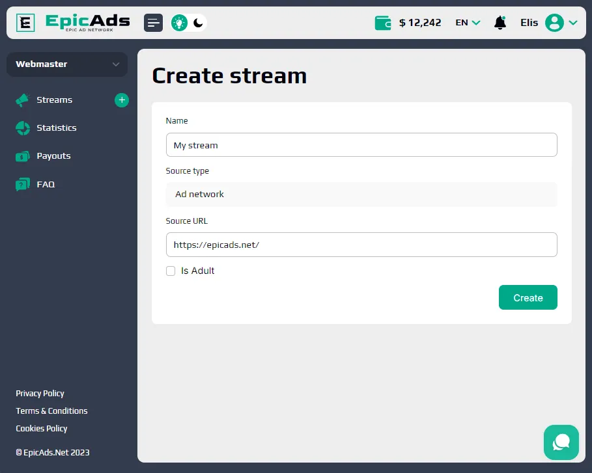Click the Create stream page heading
The height and width of the screenshot is (473, 592).
tap(229, 76)
